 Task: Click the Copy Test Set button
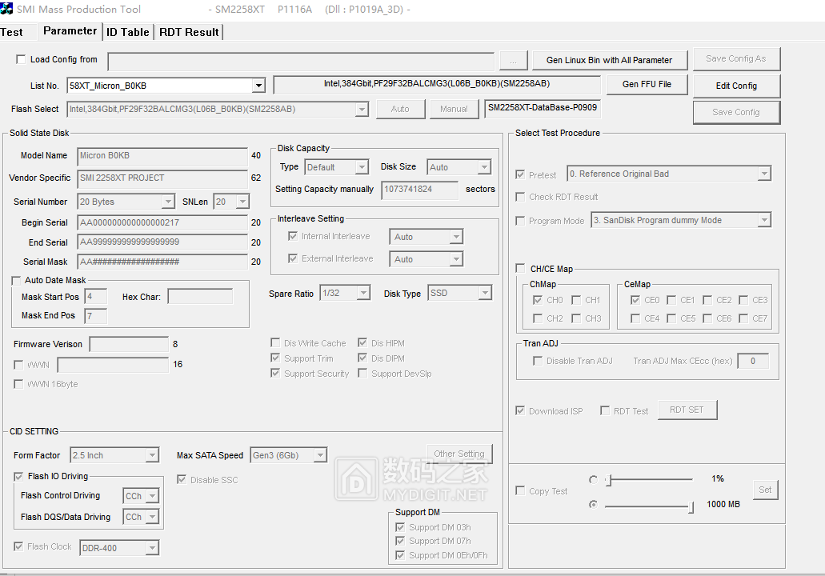coord(765,490)
